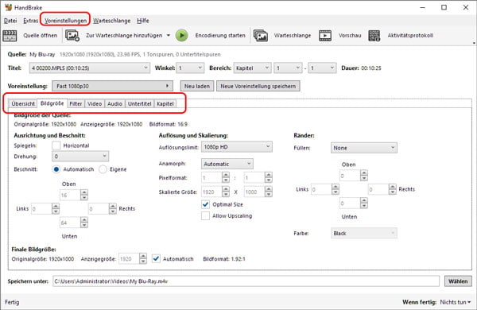The image size is (477, 310).
Task: Click the Encodierung starten label
Action: pyautogui.click(x=220, y=36)
